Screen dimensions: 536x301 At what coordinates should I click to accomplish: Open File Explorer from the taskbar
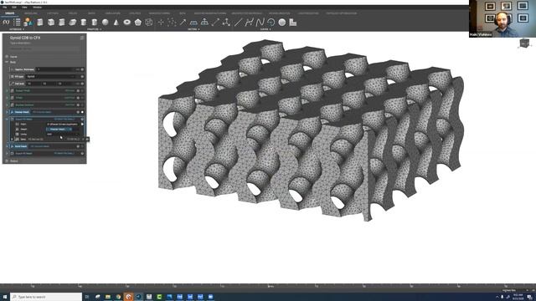tap(108, 297)
